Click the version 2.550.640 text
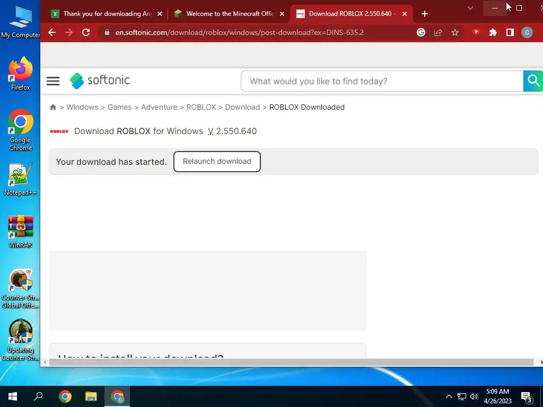Image resolution: width=543 pixels, height=407 pixels. coord(236,131)
